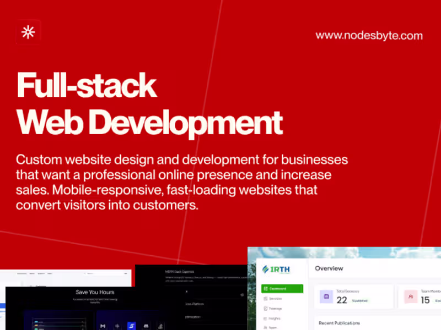This screenshot has width=441, height=330.
Task: Click the IRTH logo above the sidebar
Action: pyautogui.click(x=276, y=269)
